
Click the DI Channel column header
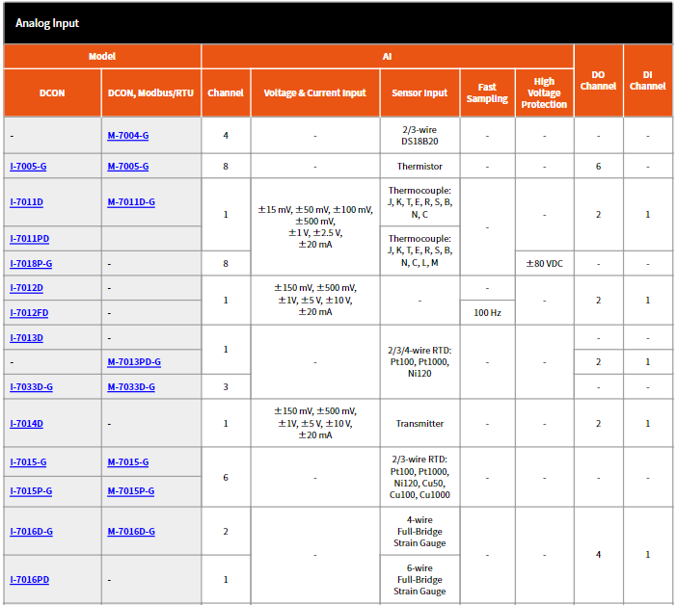[647, 81]
